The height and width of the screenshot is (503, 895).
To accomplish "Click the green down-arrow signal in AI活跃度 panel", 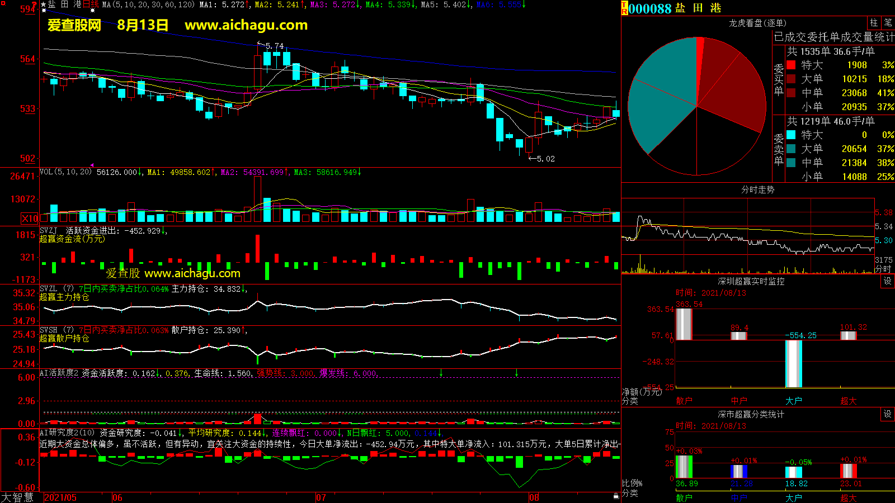I will pyautogui.click(x=441, y=373).
